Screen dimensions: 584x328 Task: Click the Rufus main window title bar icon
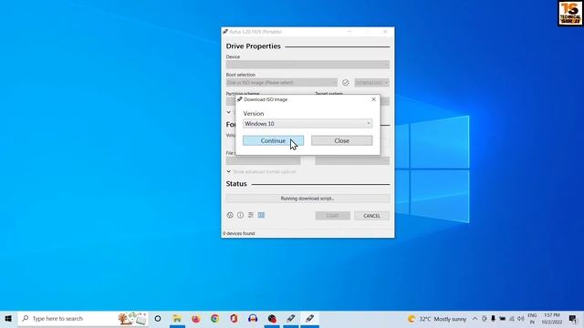point(225,32)
